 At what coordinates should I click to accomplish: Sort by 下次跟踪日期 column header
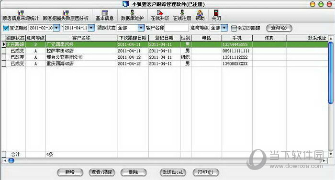click(x=133, y=38)
